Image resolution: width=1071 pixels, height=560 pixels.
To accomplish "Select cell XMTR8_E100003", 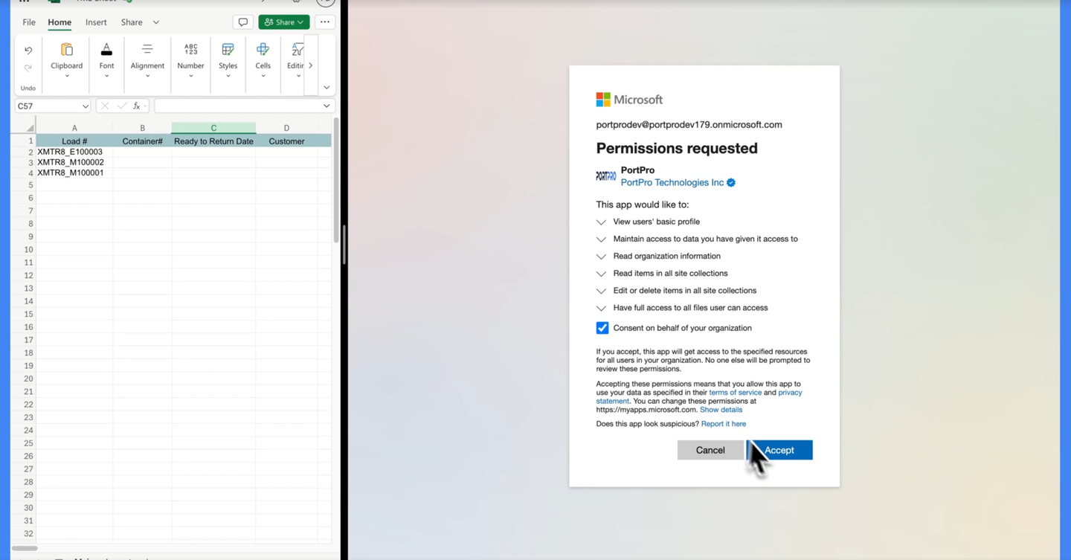I will coord(74,152).
